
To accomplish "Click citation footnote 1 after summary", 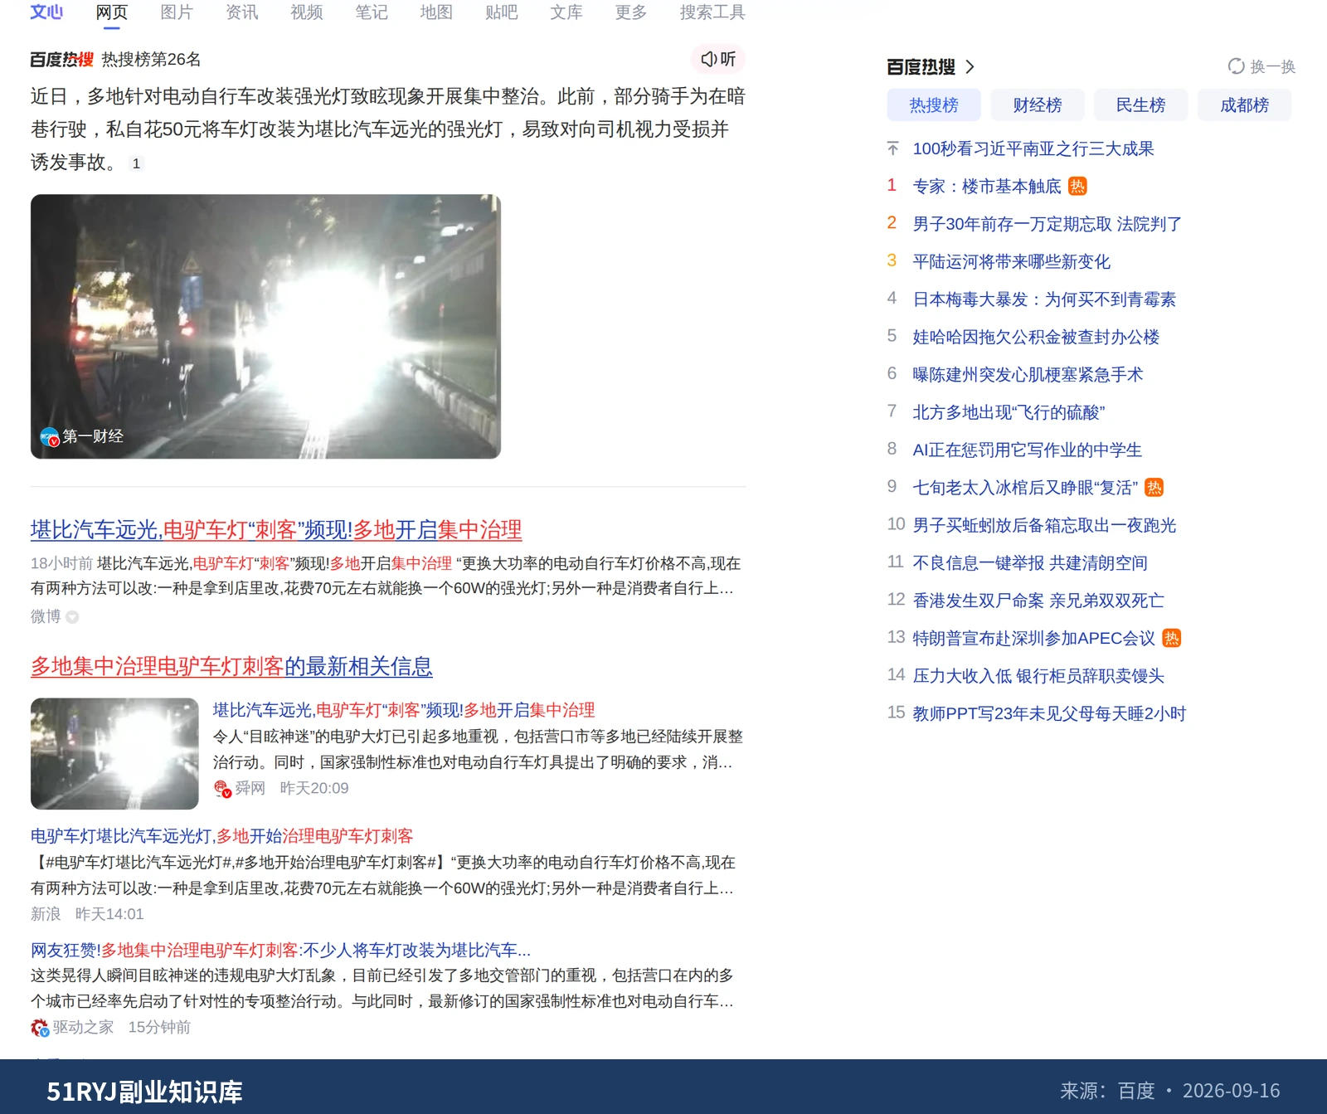I will [x=136, y=163].
